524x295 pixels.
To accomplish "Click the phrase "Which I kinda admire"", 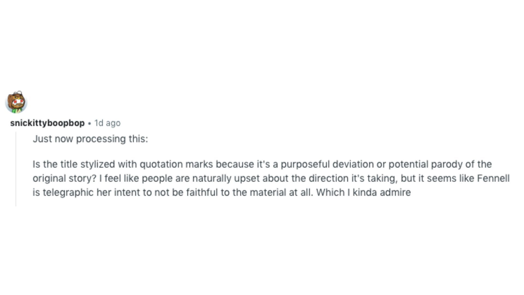I will pos(363,193).
